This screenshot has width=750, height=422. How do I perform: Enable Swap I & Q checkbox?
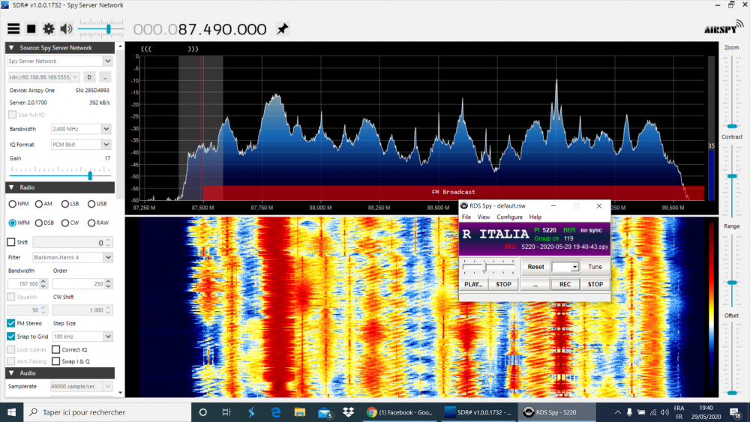coord(56,361)
